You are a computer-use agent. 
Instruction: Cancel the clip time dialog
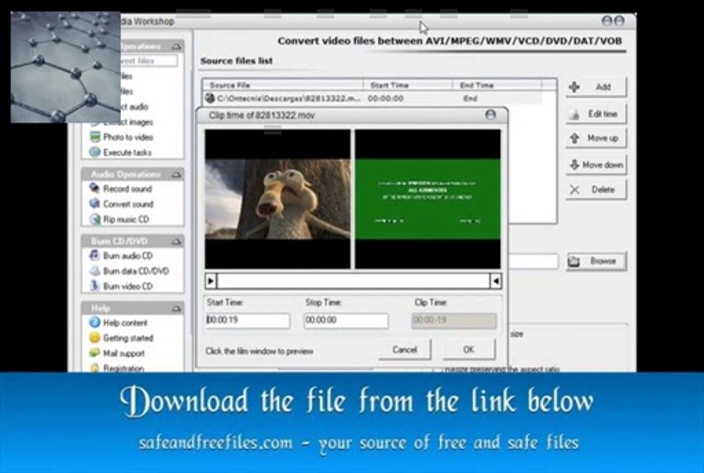point(404,349)
